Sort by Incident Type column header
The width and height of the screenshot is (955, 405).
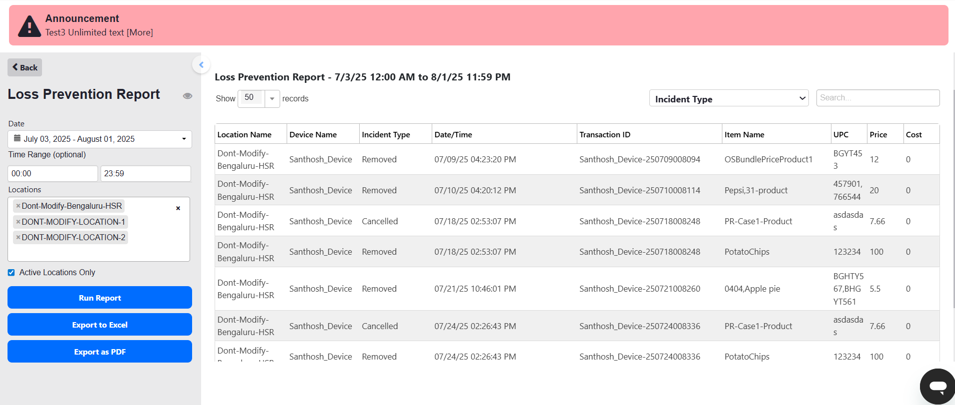(395, 134)
